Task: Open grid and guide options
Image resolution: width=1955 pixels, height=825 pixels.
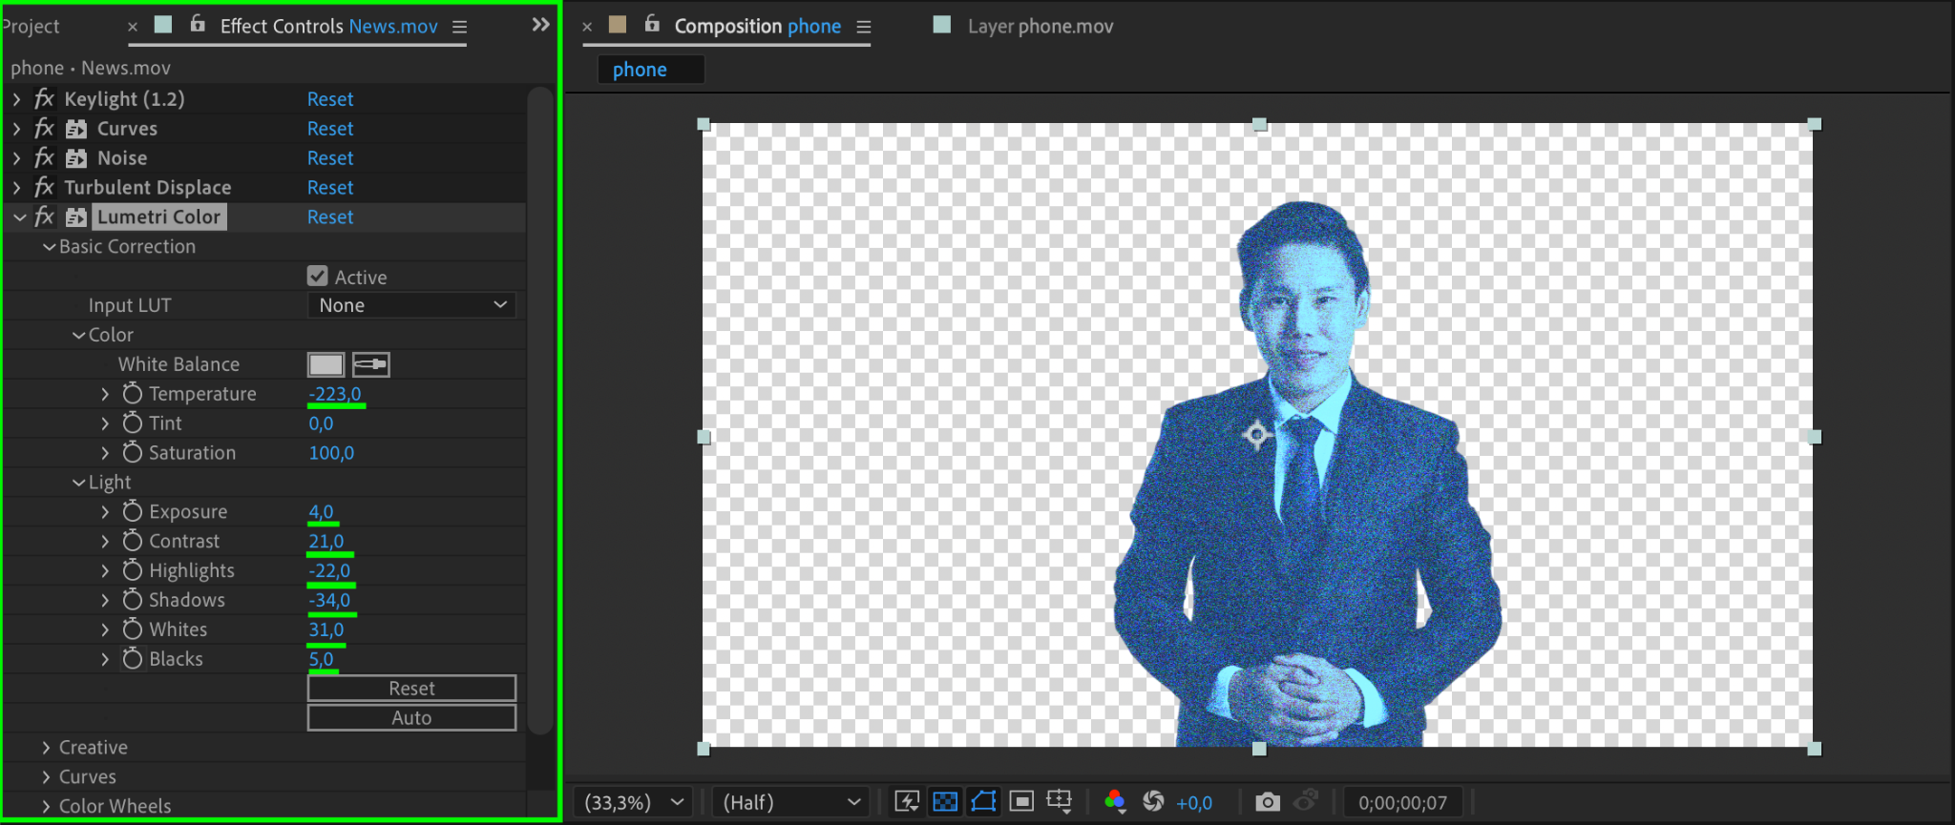Action: pos(1060,802)
